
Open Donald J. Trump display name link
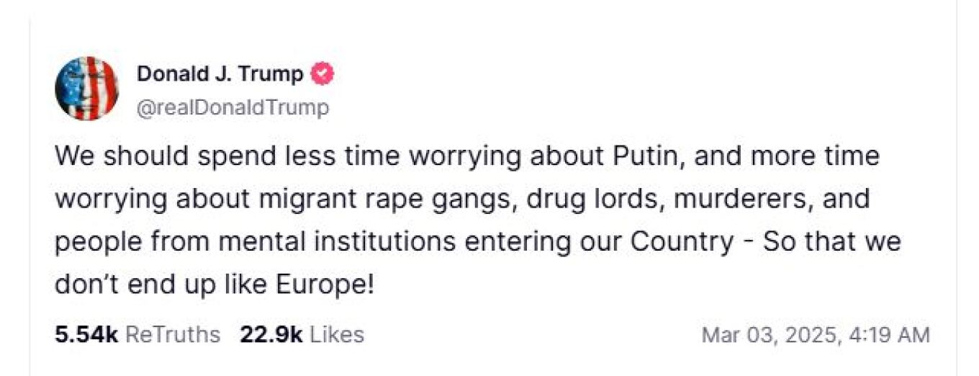click(x=220, y=73)
